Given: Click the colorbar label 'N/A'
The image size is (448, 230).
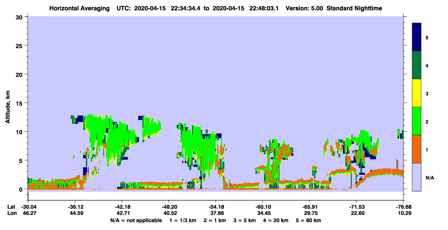Looking at the screenshot, I should tap(429, 178).
